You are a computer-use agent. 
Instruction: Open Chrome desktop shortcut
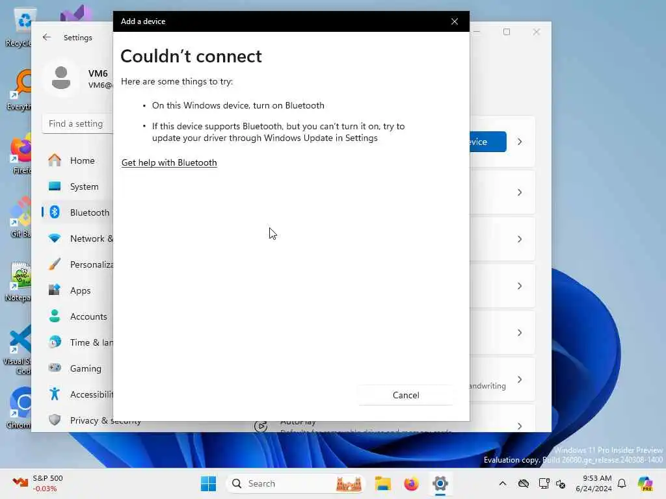(19, 407)
